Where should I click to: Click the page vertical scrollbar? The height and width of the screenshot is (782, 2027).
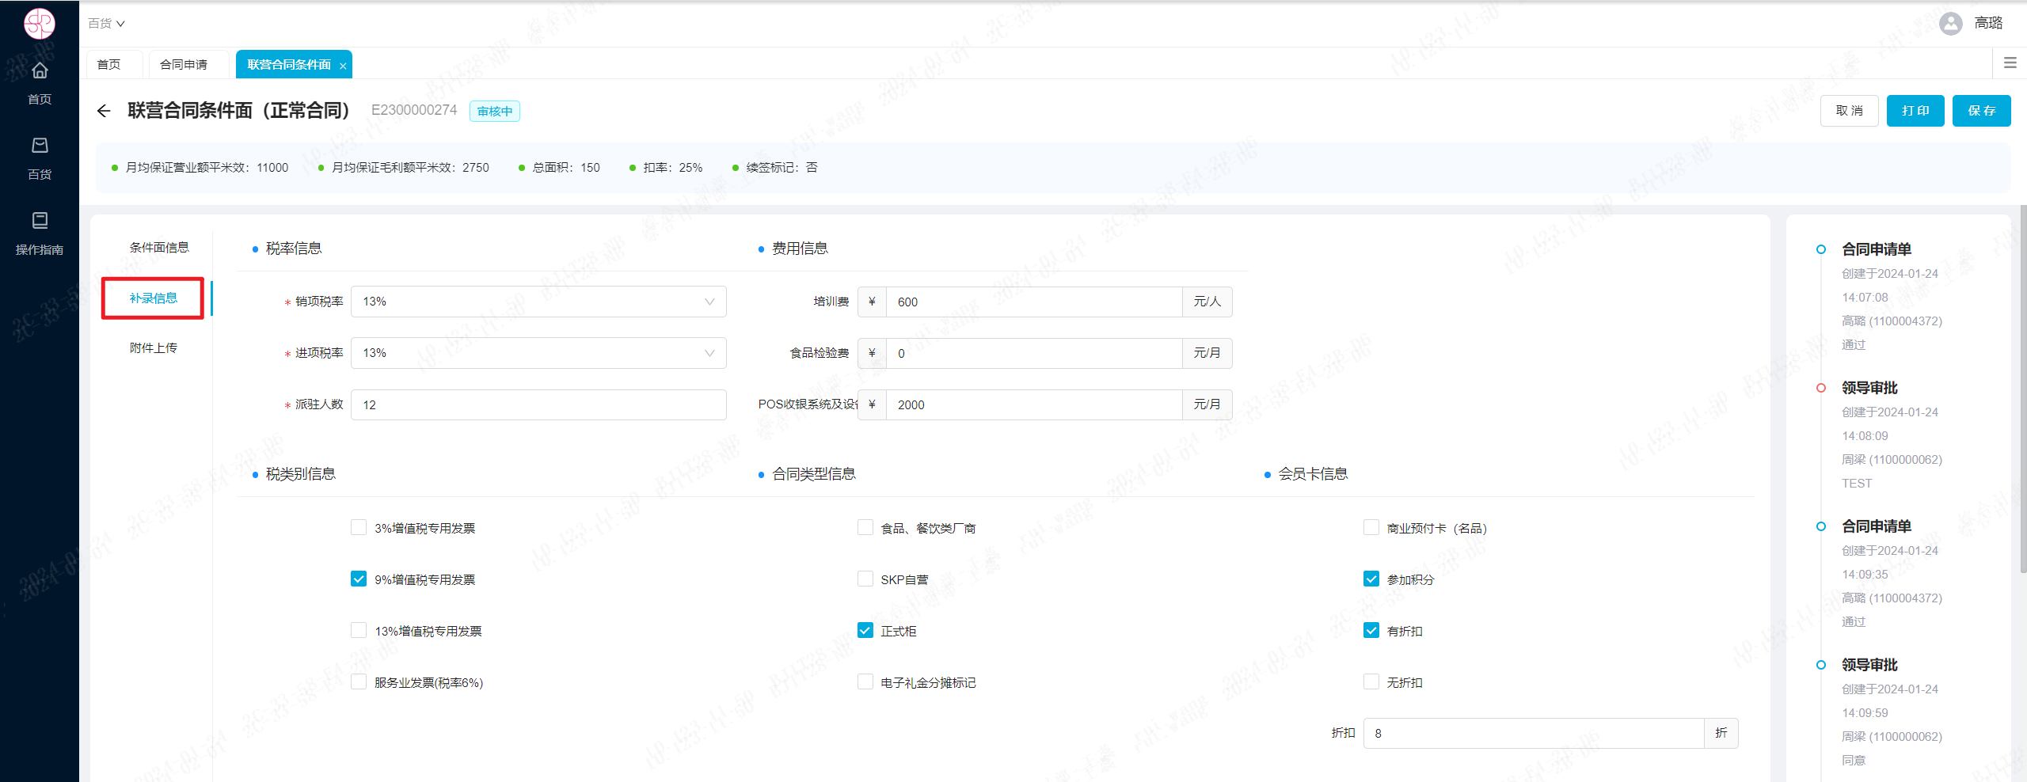point(2023,388)
